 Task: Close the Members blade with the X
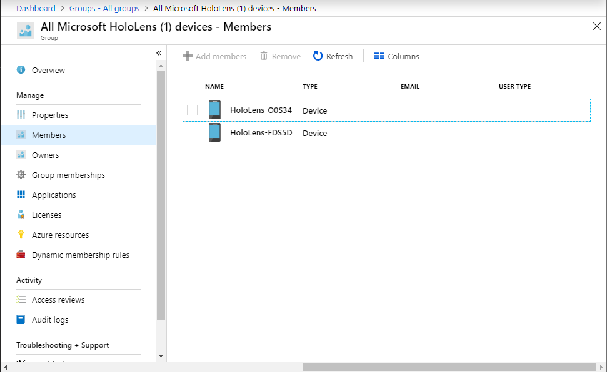(597, 26)
